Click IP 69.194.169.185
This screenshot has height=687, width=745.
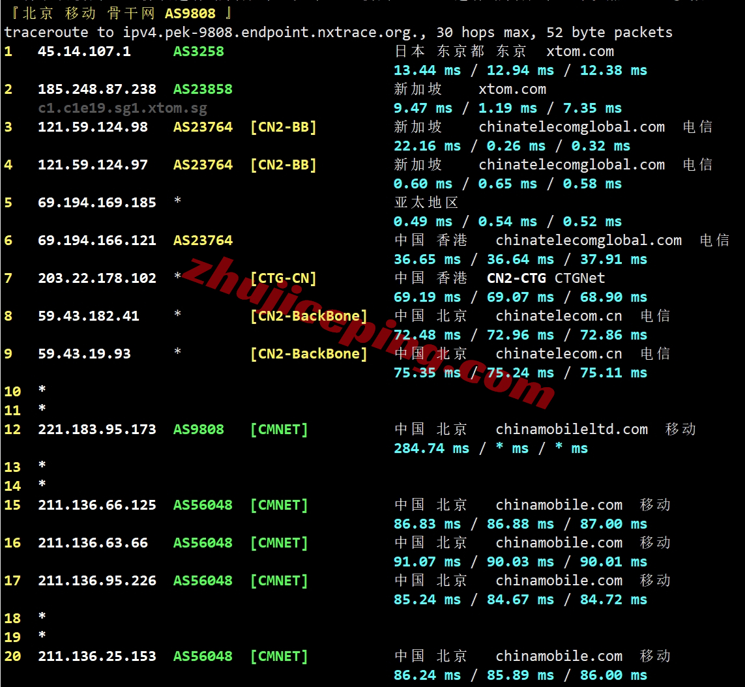pos(97,203)
